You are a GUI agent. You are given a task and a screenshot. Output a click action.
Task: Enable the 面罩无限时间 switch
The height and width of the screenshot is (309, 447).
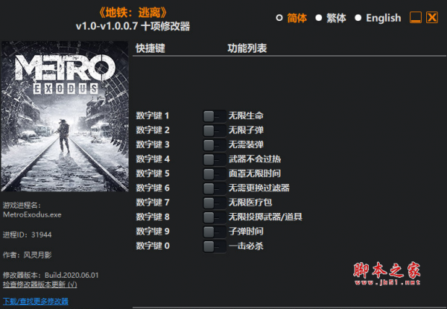point(215,173)
